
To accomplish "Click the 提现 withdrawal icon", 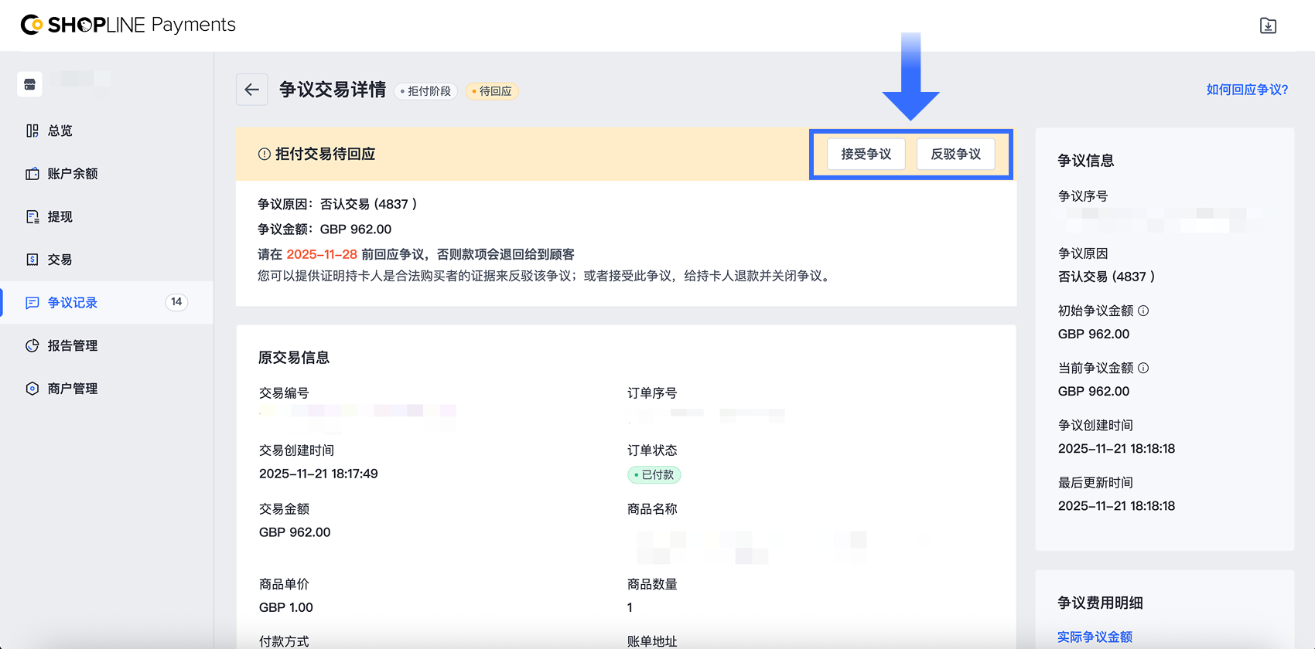I will (x=32, y=217).
